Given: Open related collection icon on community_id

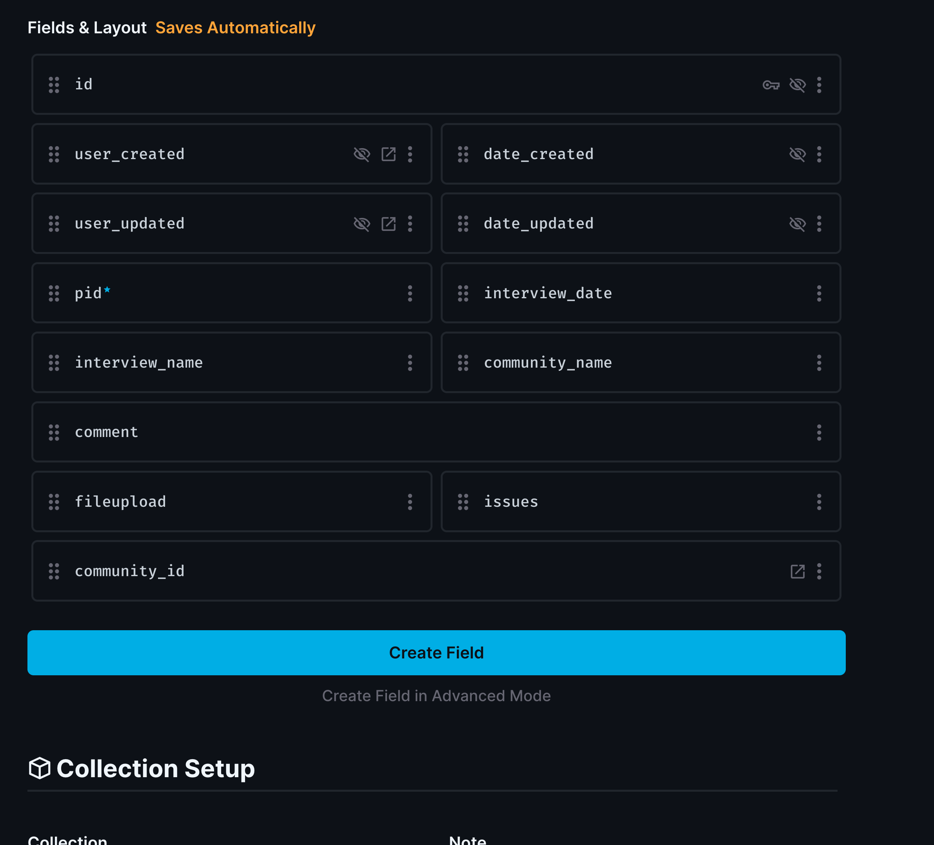Looking at the screenshot, I should coord(797,571).
